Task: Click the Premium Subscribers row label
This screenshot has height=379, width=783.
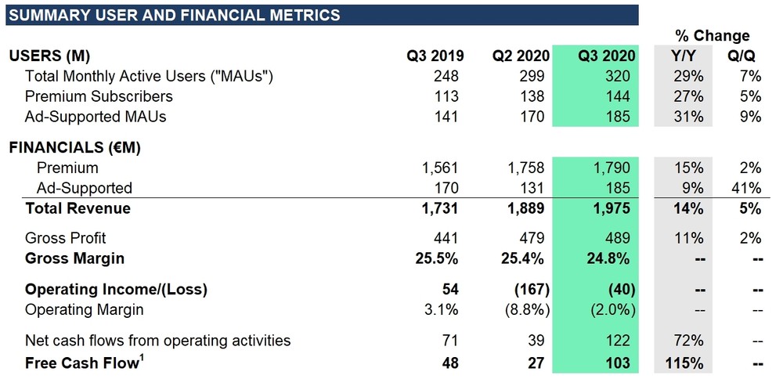Action: [x=99, y=97]
